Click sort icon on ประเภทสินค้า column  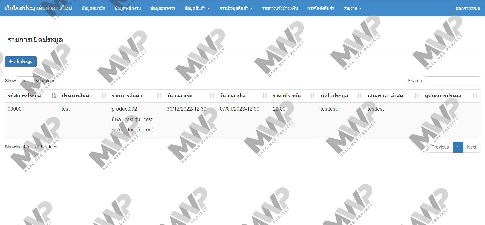click(104, 96)
